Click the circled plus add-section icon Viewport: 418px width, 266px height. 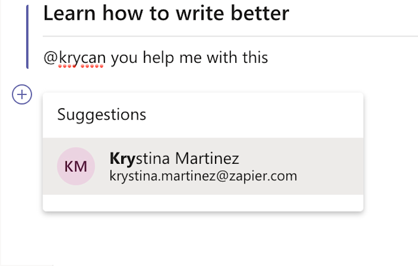(x=22, y=94)
